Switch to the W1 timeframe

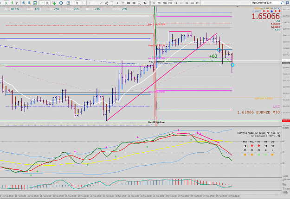[x=193, y=3]
